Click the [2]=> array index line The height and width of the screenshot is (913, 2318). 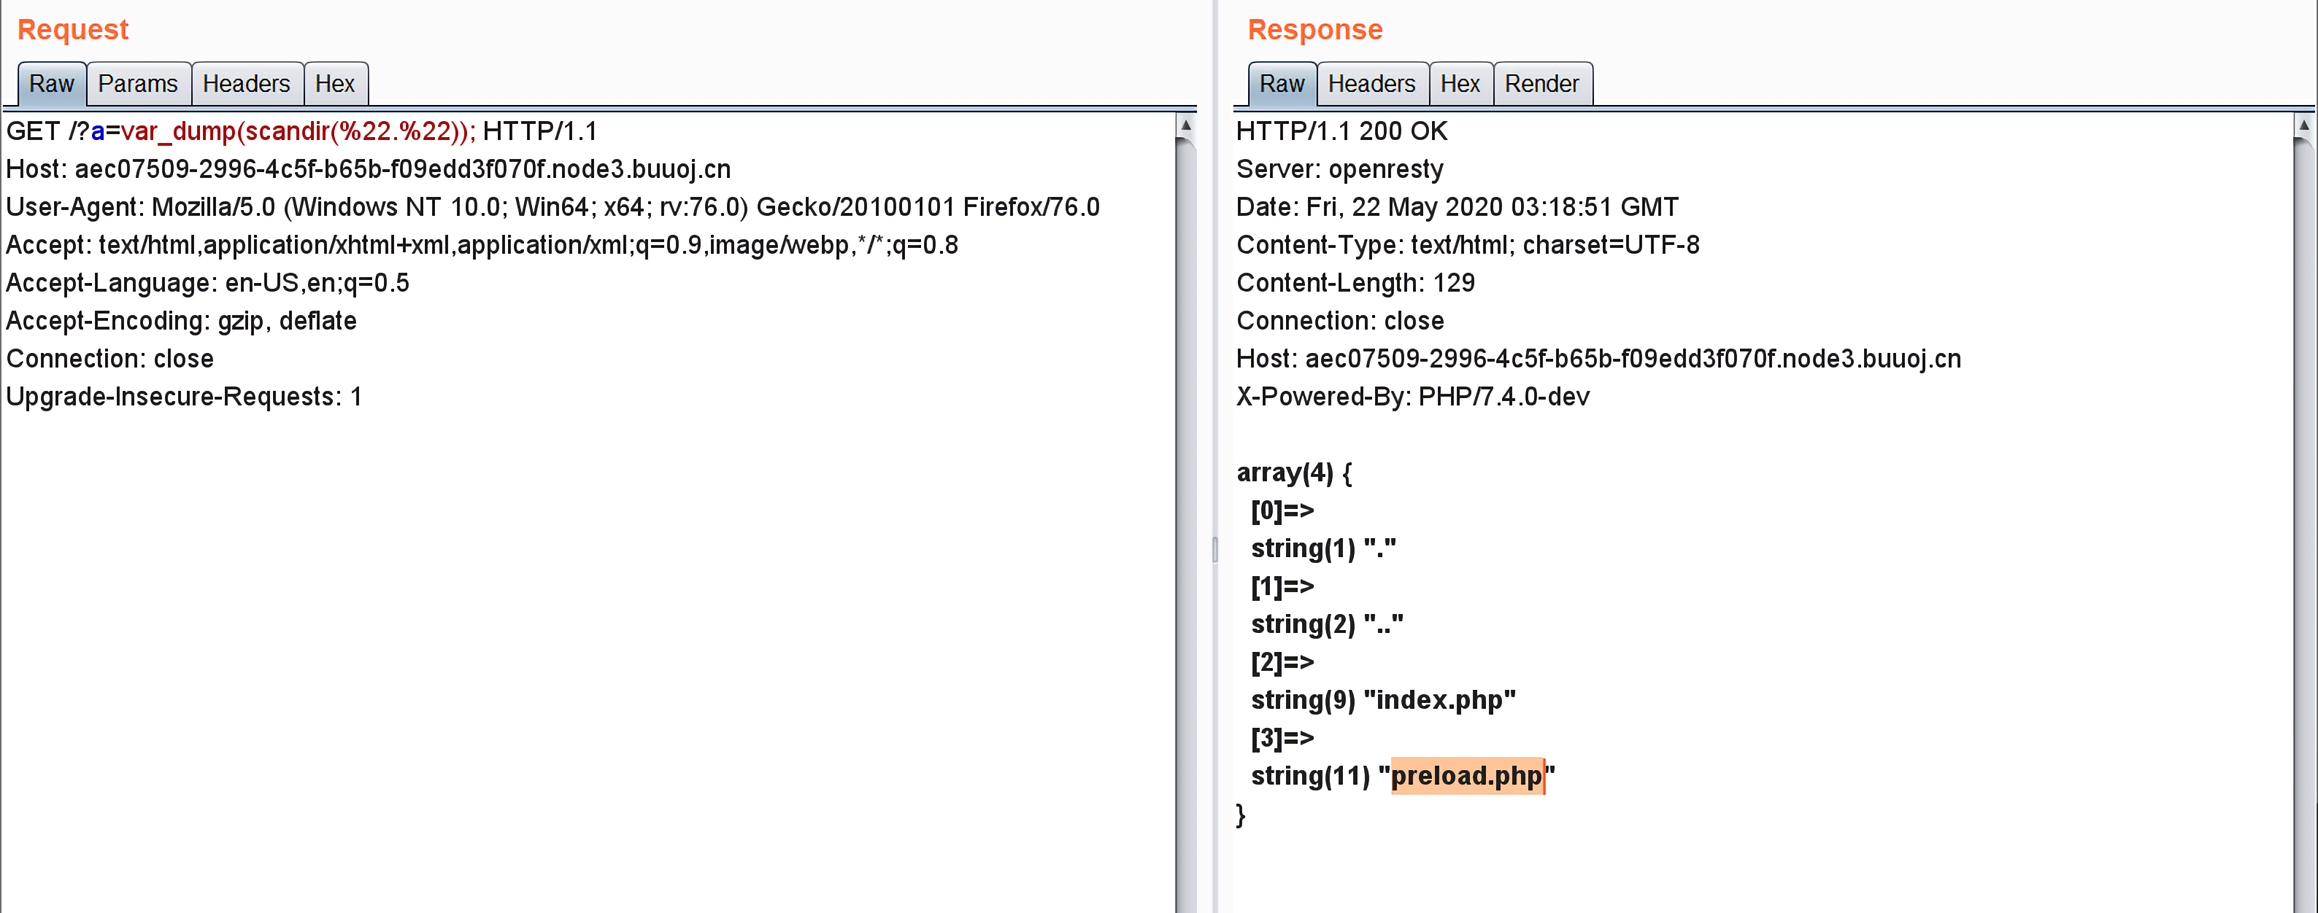click(x=1282, y=662)
